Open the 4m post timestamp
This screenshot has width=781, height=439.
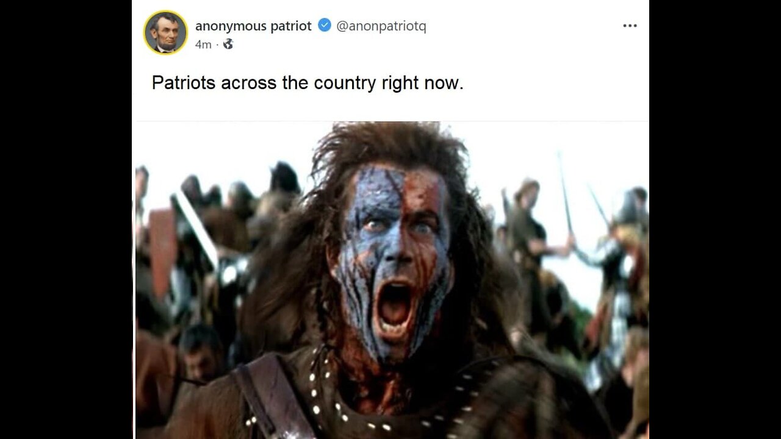[x=203, y=45]
